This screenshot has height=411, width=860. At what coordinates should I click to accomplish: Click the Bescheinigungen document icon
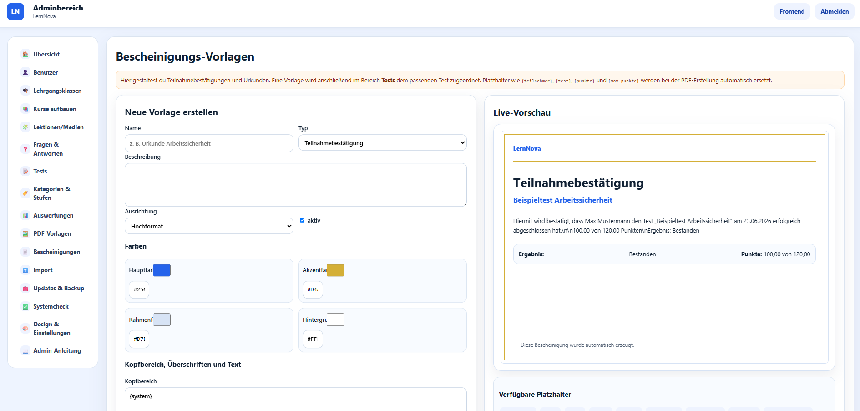click(25, 252)
